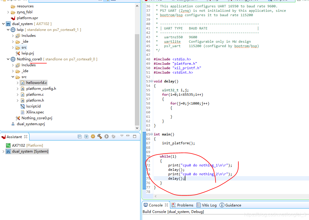Select platform.h file
This screenshot has width=309, height=220.
[x=35, y=100]
